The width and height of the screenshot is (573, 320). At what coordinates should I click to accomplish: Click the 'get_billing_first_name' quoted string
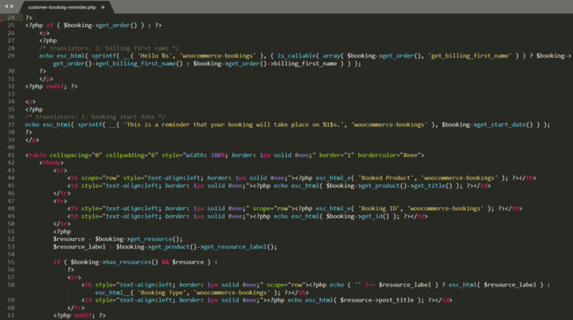[470, 56]
